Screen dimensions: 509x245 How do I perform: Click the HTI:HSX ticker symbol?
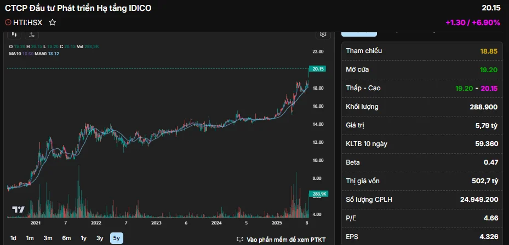27,22
